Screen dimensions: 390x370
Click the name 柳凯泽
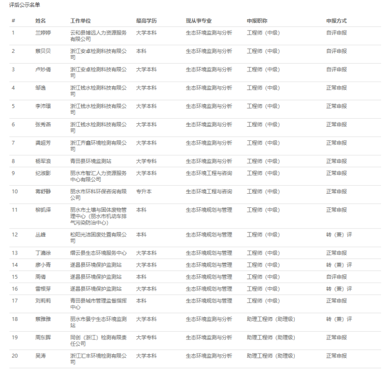[x=43, y=210]
